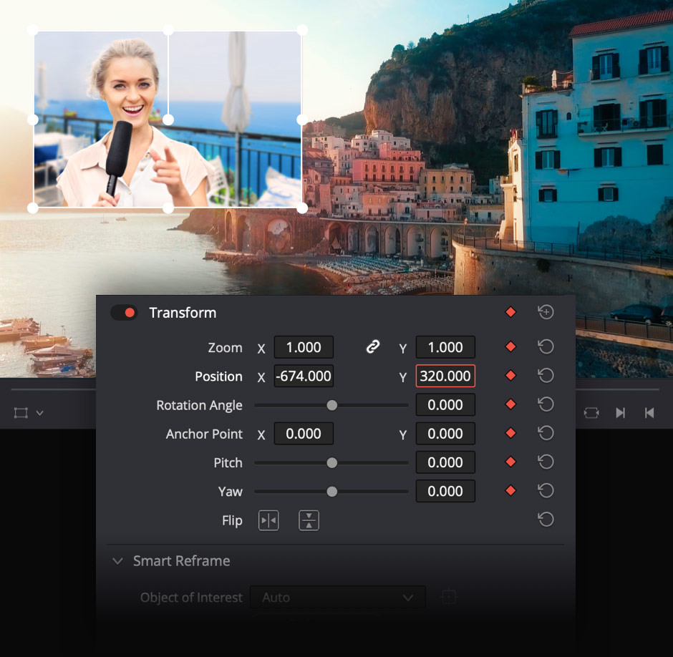The image size is (673, 657).
Task: Open the Object of Interest dropdown
Action: (x=337, y=597)
